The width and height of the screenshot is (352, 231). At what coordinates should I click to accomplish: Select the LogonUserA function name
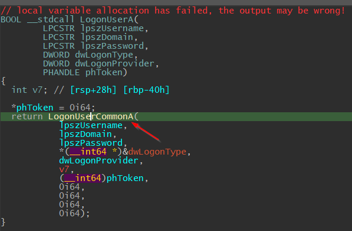107,19
